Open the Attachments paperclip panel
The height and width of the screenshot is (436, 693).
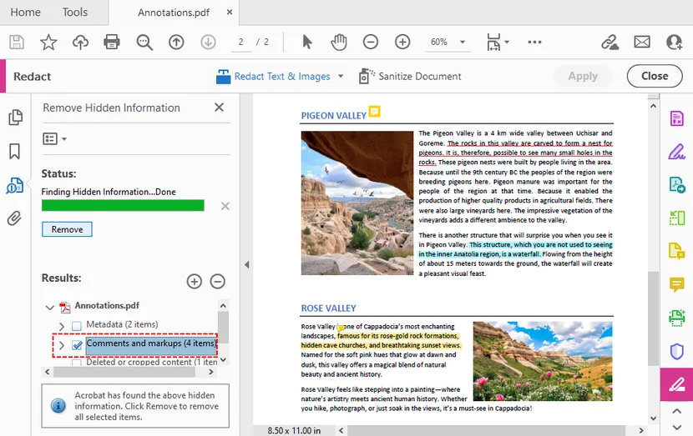point(14,218)
